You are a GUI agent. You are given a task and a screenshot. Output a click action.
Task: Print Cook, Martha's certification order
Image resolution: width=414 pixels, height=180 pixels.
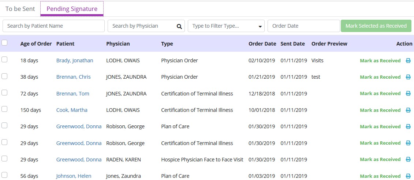coord(408,110)
